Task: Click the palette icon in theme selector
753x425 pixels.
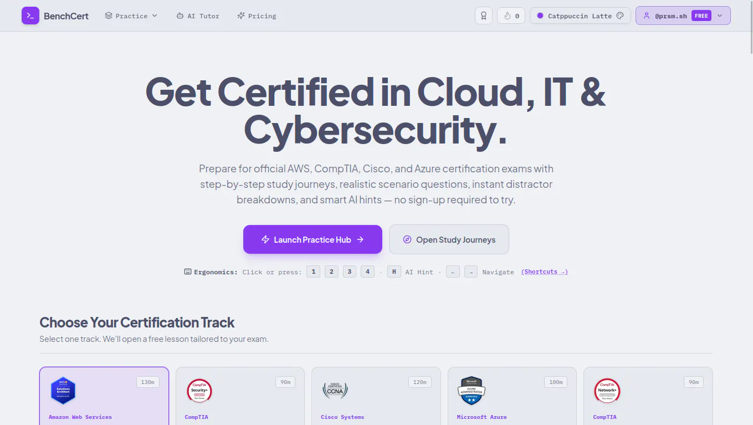Action: (620, 16)
